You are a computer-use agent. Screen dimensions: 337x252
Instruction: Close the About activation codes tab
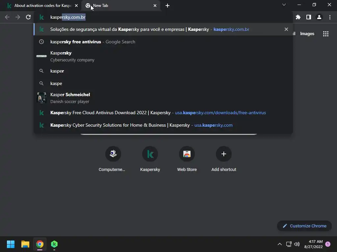pyautogui.click(x=76, y=6)
